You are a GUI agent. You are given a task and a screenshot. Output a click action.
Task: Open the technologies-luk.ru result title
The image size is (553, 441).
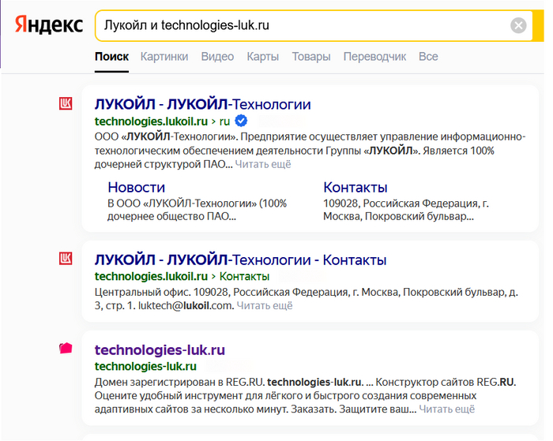(160, 349)
